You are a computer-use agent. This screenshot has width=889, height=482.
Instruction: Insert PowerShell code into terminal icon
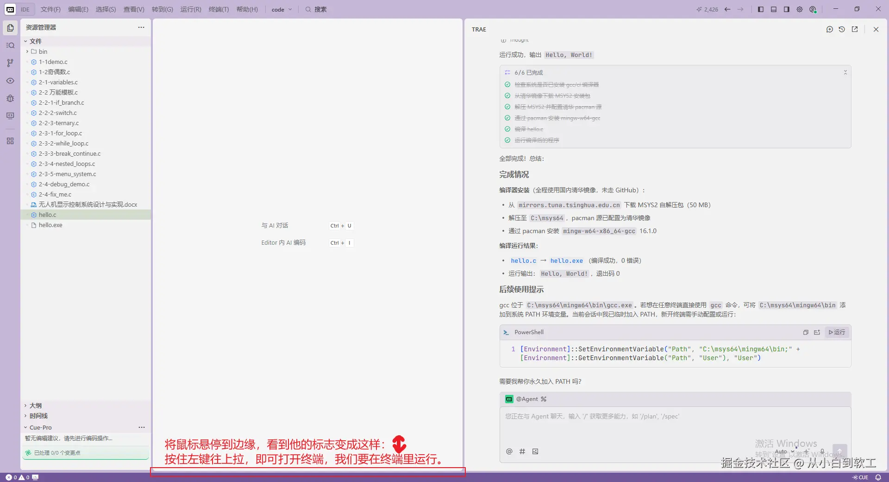tap(817, 332)
